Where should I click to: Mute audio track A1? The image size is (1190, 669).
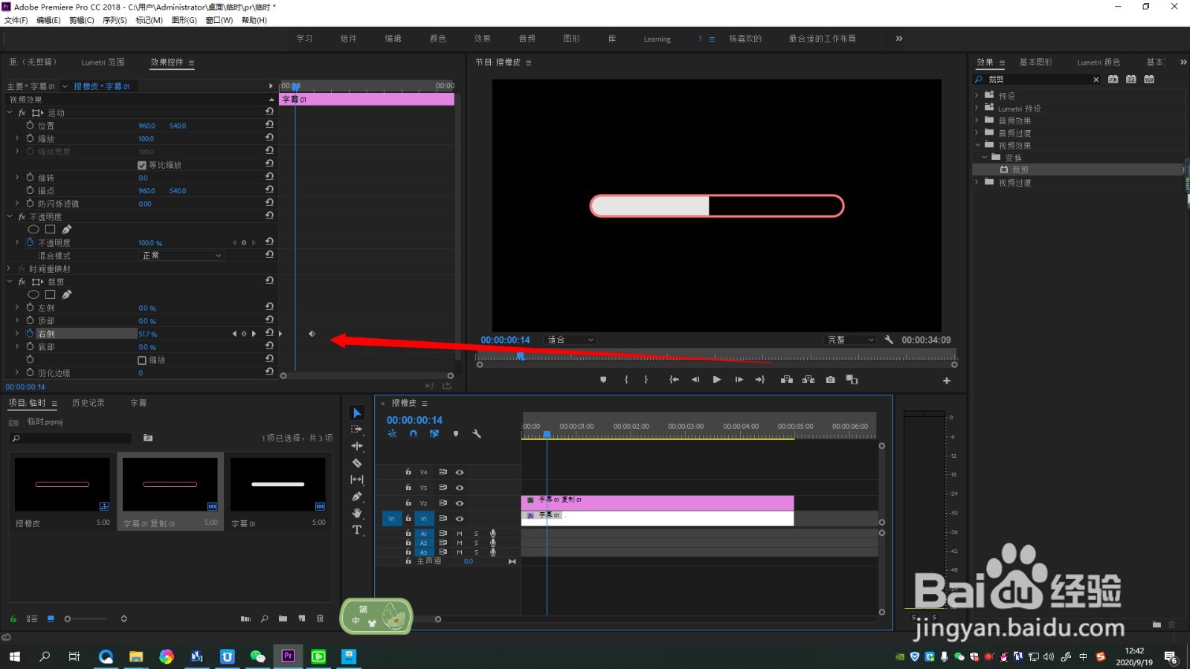(x=460, y=534)
